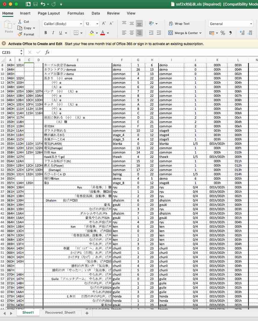The image size is (258, 321).
Task: Open the Page Layout tab
Action: (49, 13)
